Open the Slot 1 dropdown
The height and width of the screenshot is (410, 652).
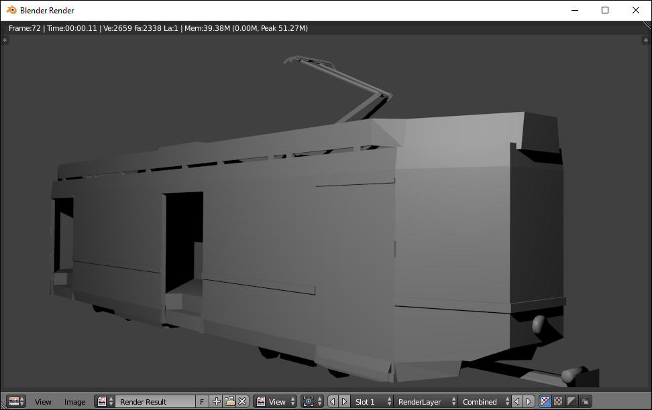point(372,402)
